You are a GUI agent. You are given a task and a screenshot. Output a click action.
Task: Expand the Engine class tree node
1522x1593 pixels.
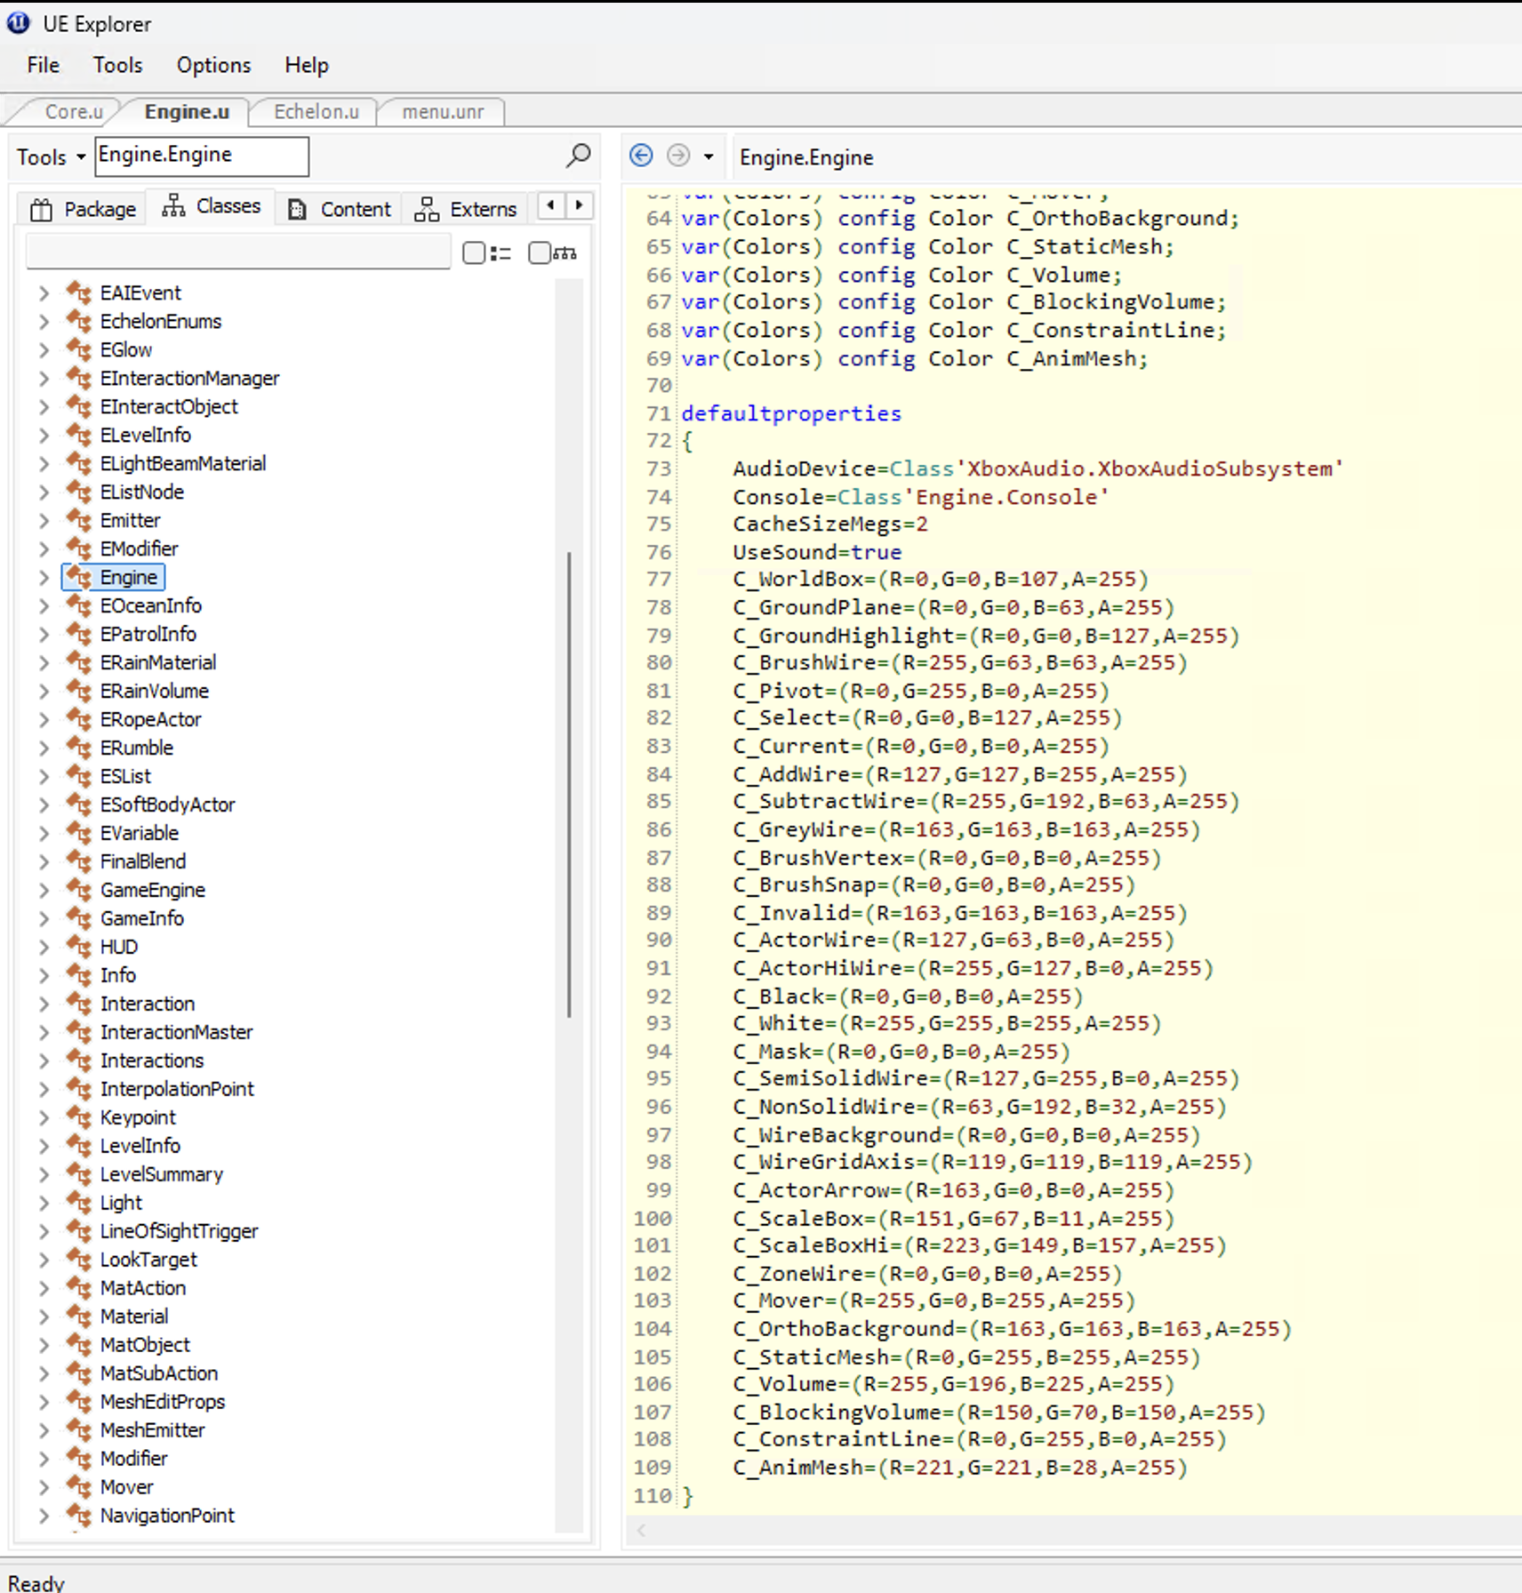click(x=43, y=577)
